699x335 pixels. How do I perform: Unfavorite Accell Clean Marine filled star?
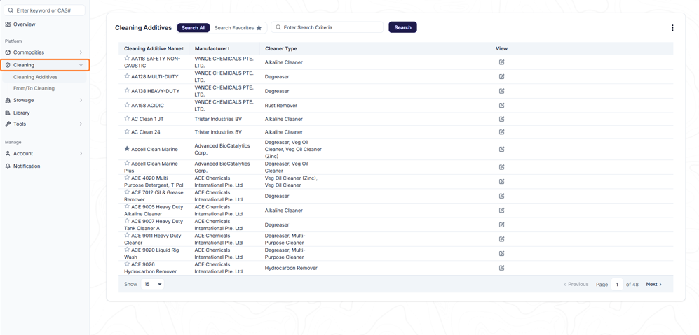click(x=127, y=148)
